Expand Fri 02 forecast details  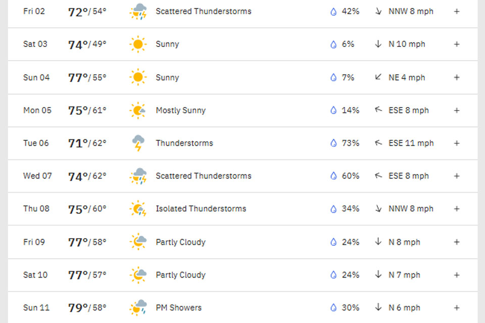coord(457,11)
